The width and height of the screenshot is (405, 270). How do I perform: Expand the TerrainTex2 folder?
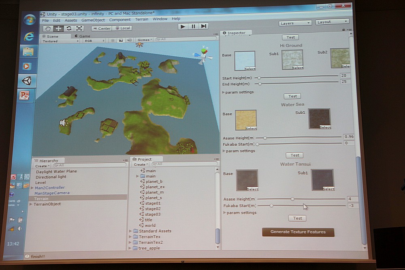coord(130,242)
